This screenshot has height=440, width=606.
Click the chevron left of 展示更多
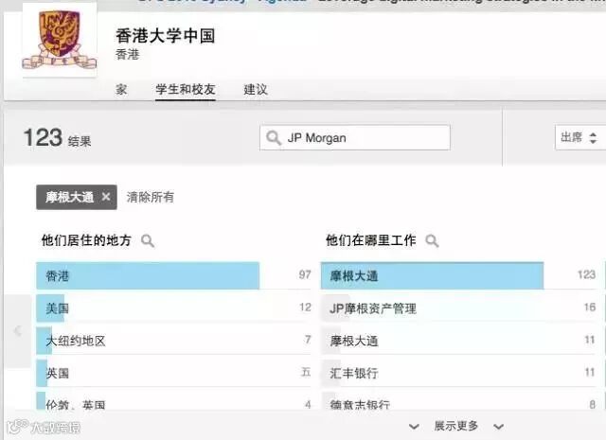[414, 427]
